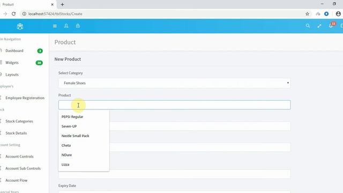Click the Expiry Date label

click(x=67, y=185)
